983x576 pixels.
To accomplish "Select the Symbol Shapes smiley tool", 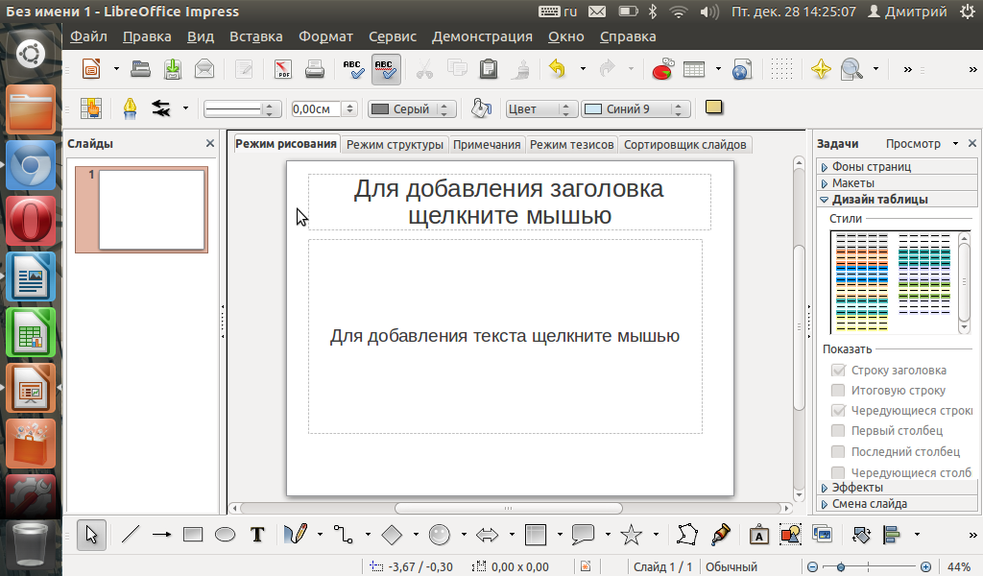I will pos(440,535).
